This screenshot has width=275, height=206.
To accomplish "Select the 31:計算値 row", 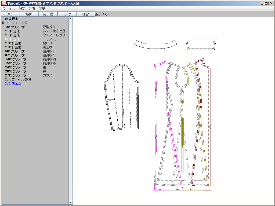I will [x=35, y=39].
